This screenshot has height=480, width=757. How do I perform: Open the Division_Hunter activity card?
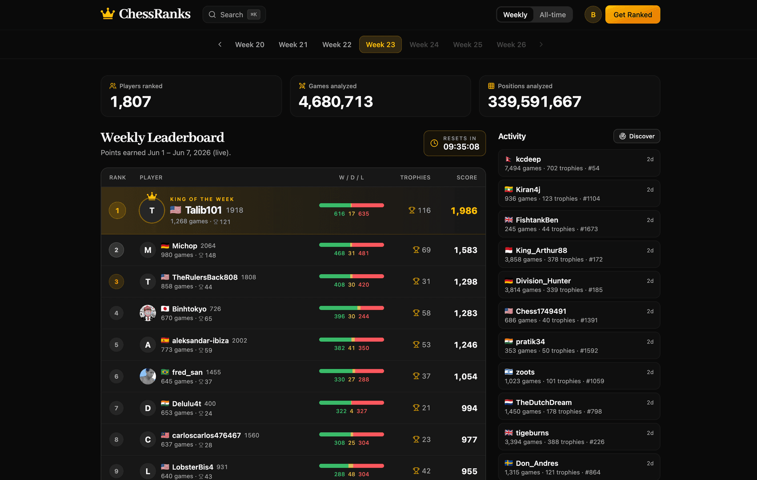pos(579,285)
